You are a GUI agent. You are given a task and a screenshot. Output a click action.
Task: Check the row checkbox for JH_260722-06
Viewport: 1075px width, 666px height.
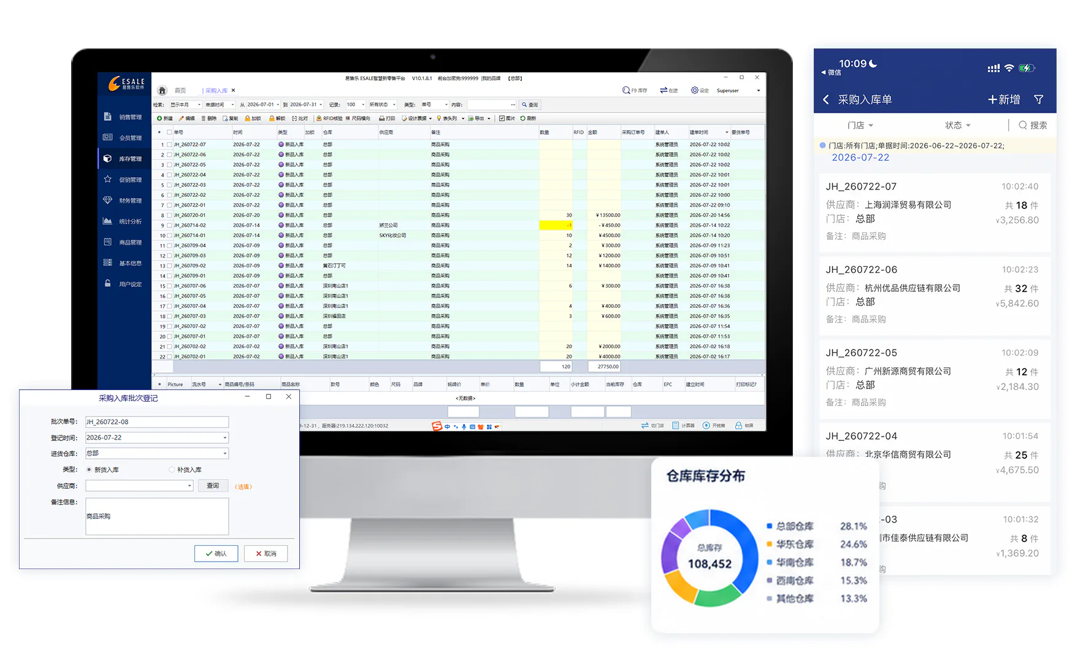click(x=169, y=155)
